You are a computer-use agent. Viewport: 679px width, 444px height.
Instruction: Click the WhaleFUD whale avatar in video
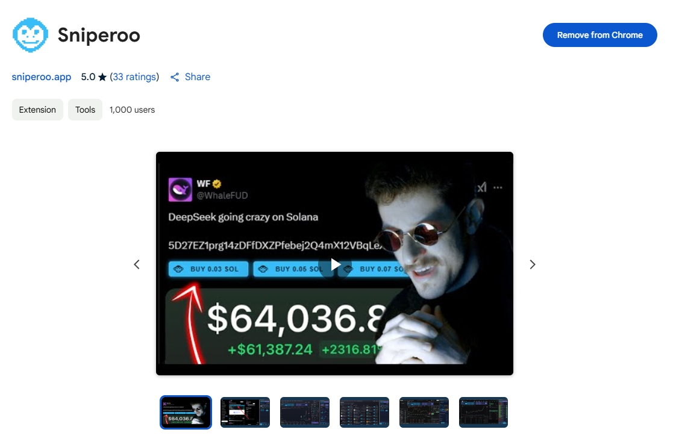180,189
